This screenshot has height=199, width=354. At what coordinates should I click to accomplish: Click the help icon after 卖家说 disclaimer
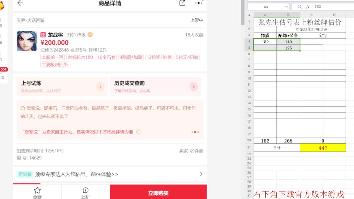pos(138,132)
